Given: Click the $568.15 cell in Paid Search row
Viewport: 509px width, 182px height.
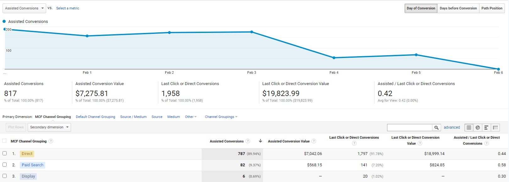Looking at the screenshot, I should coord(315,165).
